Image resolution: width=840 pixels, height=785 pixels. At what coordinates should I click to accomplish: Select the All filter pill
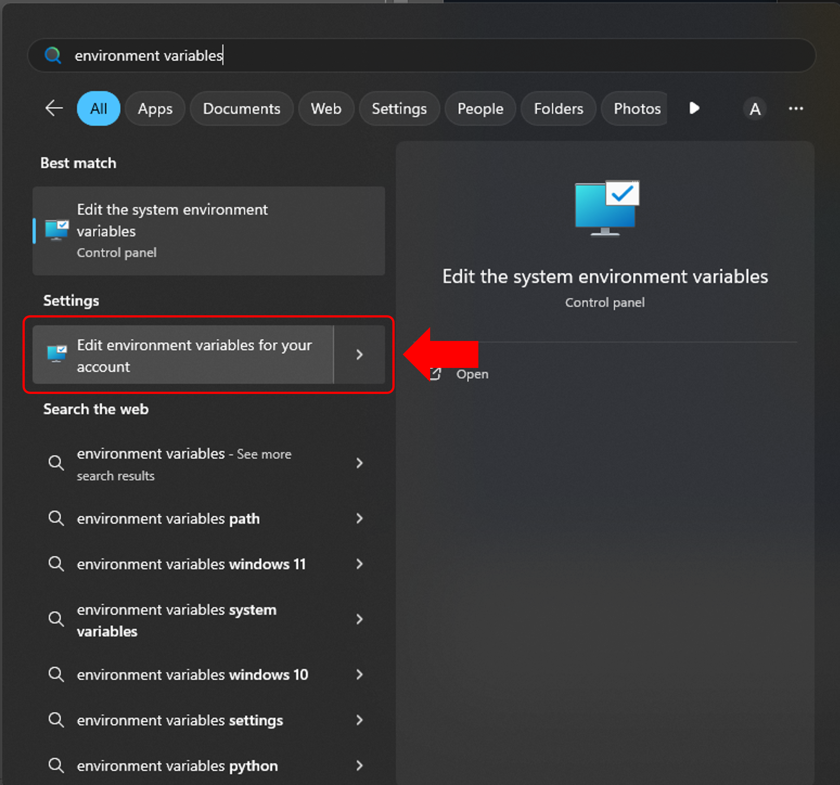click(98, 108)
